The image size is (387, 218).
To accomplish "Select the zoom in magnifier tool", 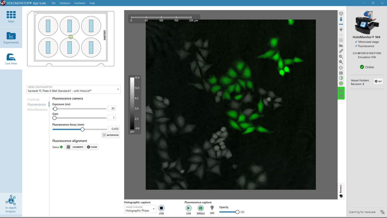I will 341,56.
